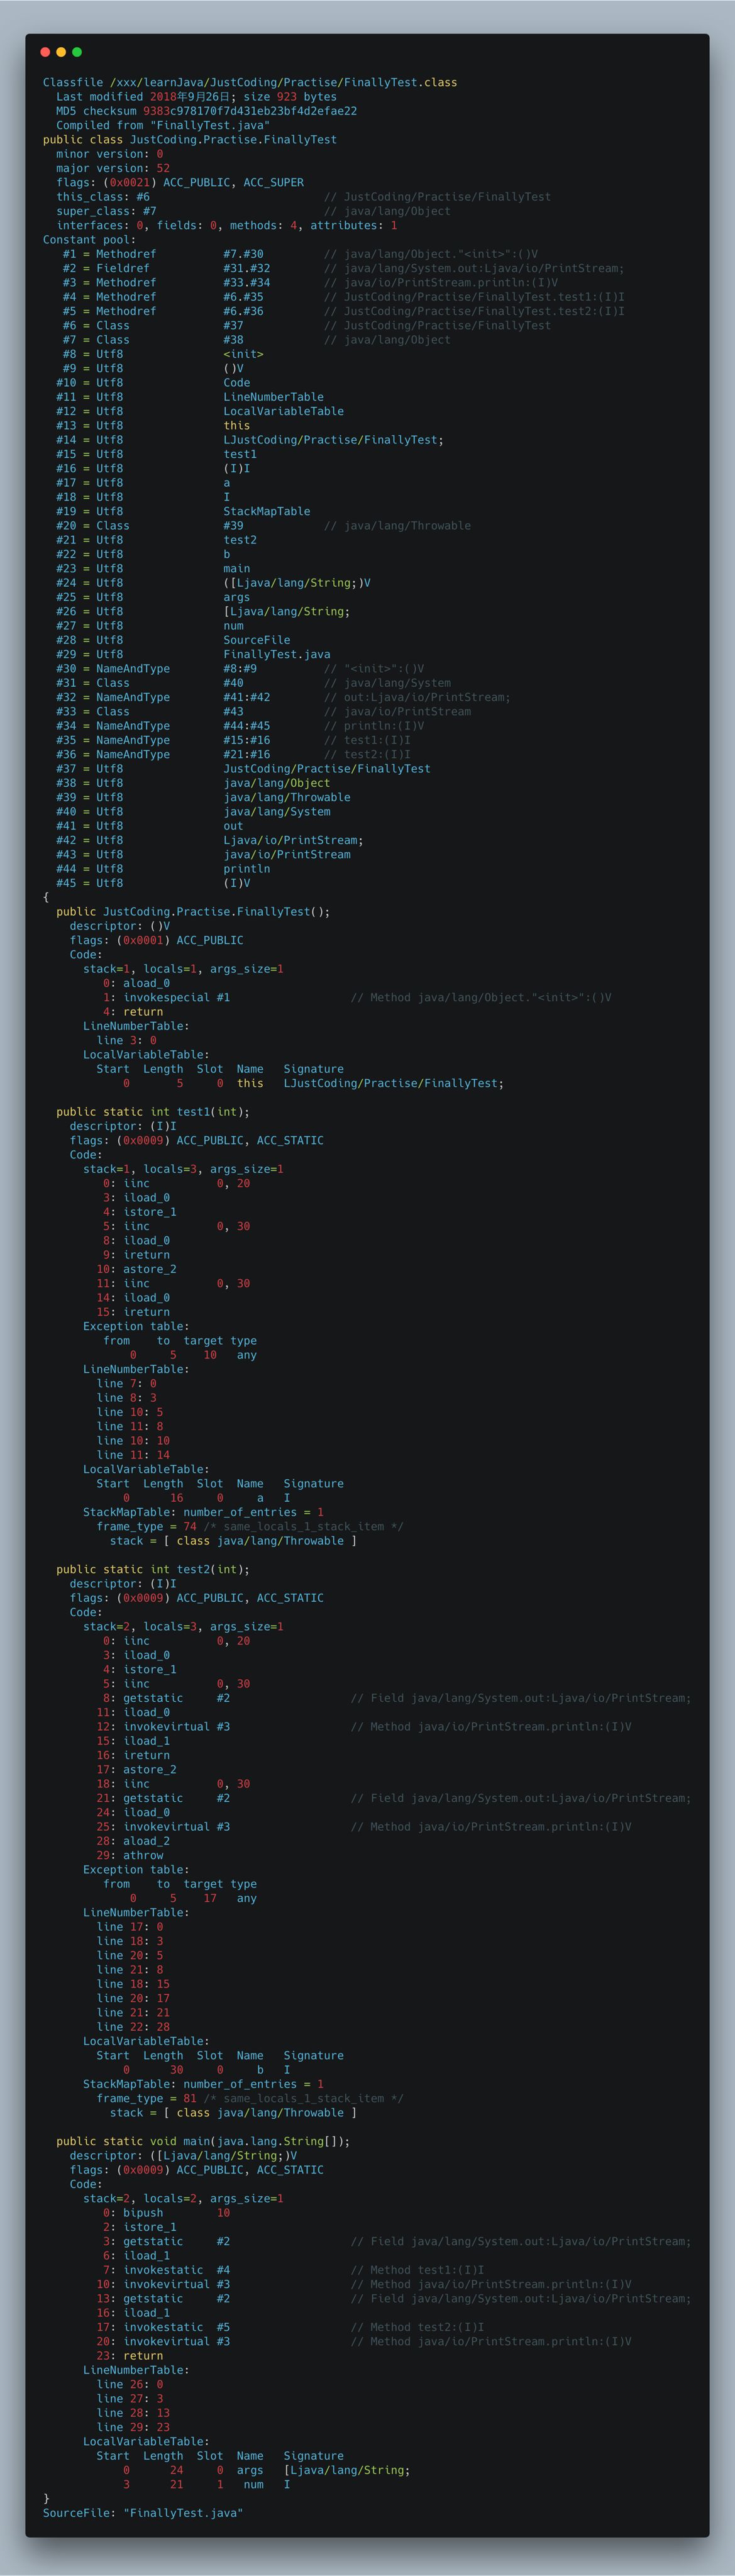
Task: Select constant row '#20 = Class #39'
Action: point(263,526)
